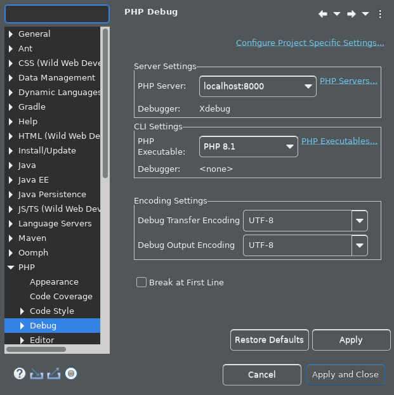Expand the Code Style node
Viewport: 394px width, 395px height.
(x=22, y=311)
